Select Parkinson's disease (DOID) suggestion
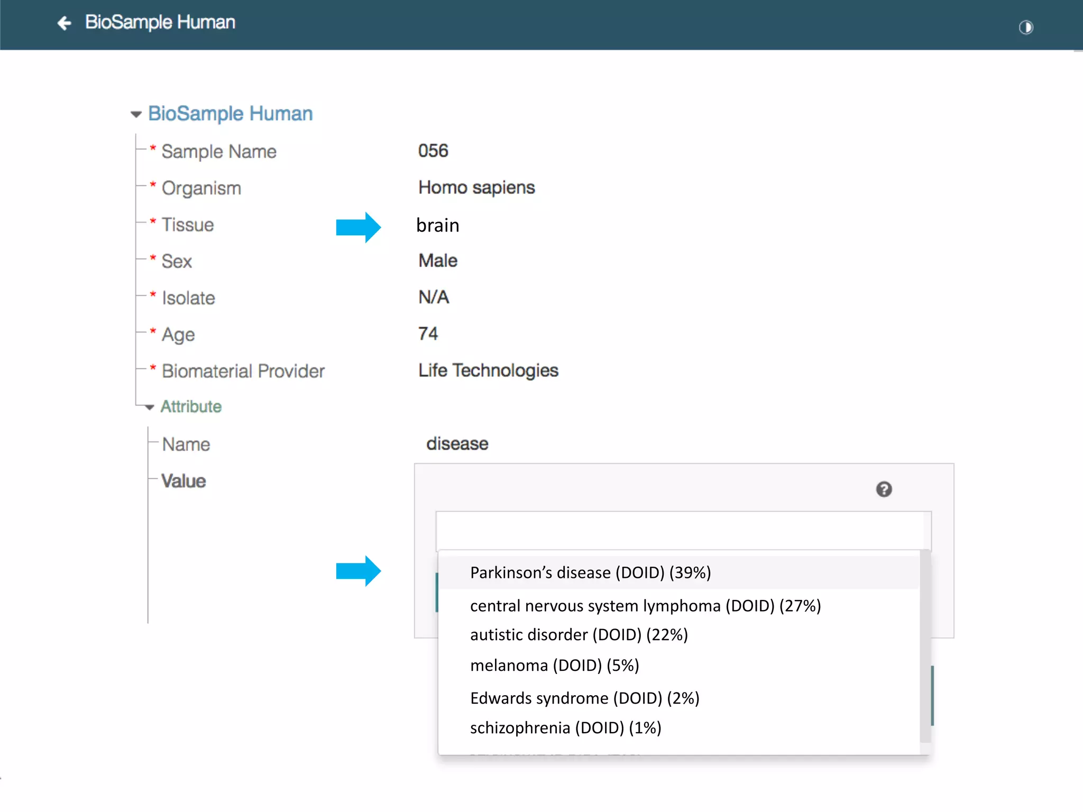Viewport: 1083px width, 812px height. click(x=590, y=573)
